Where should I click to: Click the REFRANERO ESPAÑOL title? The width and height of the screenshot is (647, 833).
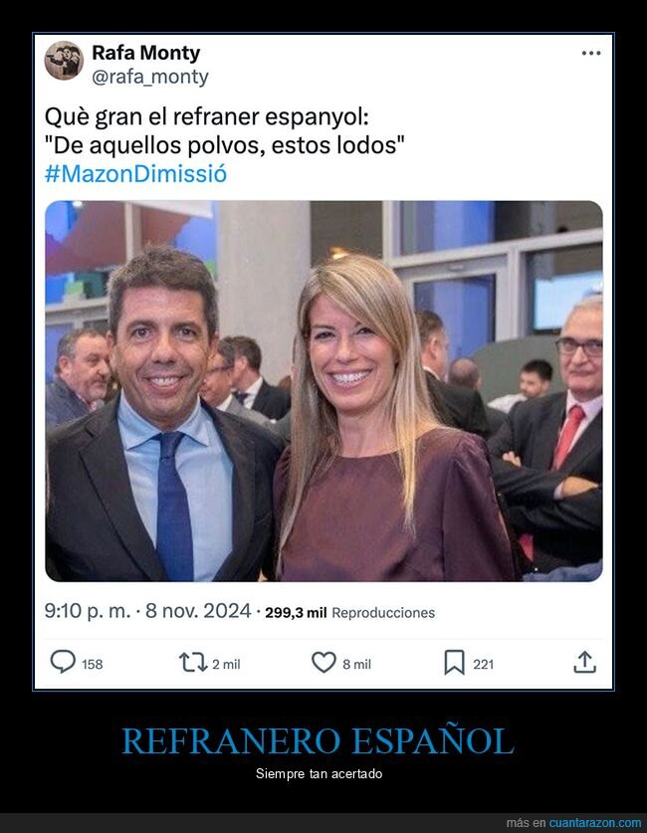pyautogui.click(x=319, y=740)
